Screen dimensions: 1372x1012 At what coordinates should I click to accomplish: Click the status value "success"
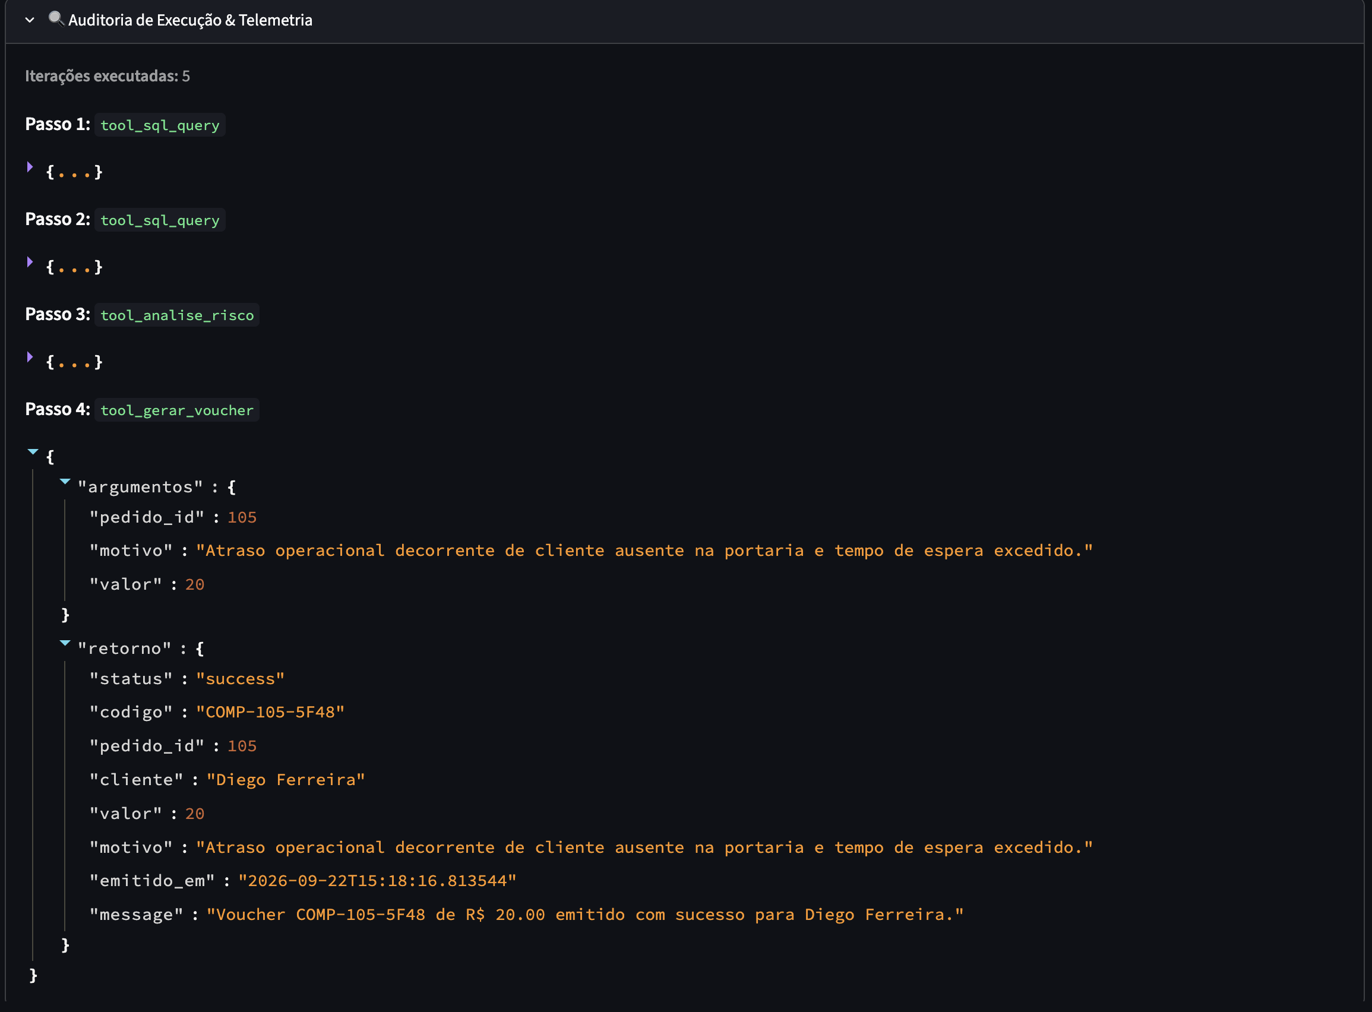coord(240,679)
